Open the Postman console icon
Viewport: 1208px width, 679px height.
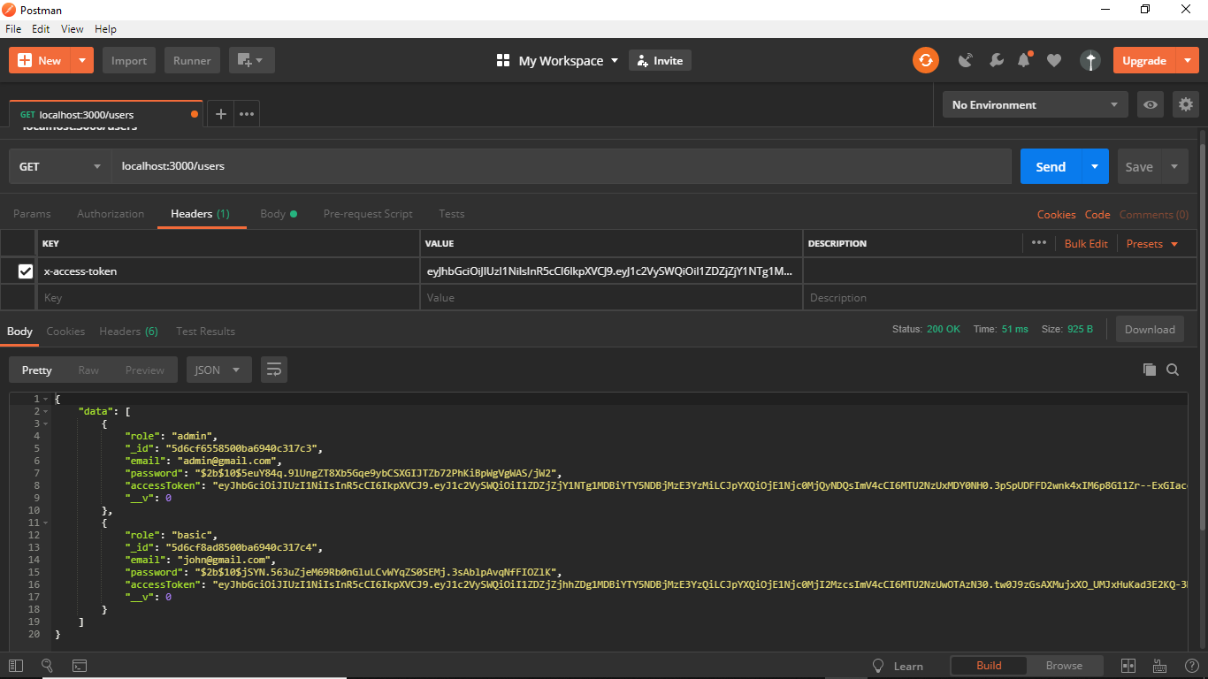pyautogui.click(x=79, y=666)
